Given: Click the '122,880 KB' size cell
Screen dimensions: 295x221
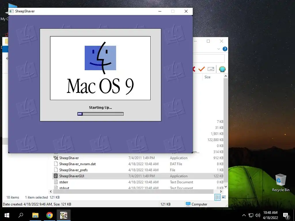Looking at the screenshot, I should point(215,140).
